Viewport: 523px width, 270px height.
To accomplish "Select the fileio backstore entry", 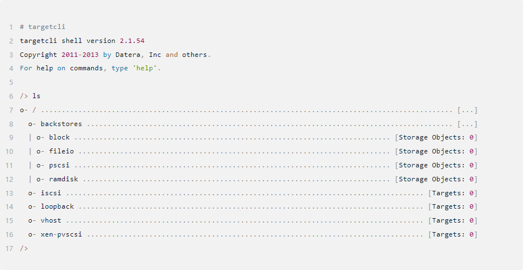I will (61, 152).
